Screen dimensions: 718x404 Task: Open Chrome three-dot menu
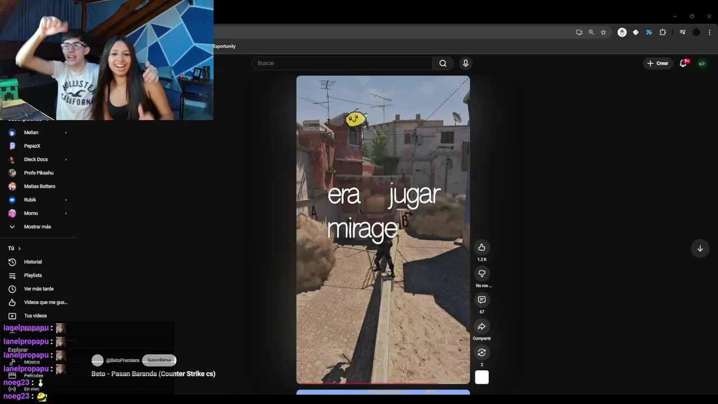coord(710,33)
